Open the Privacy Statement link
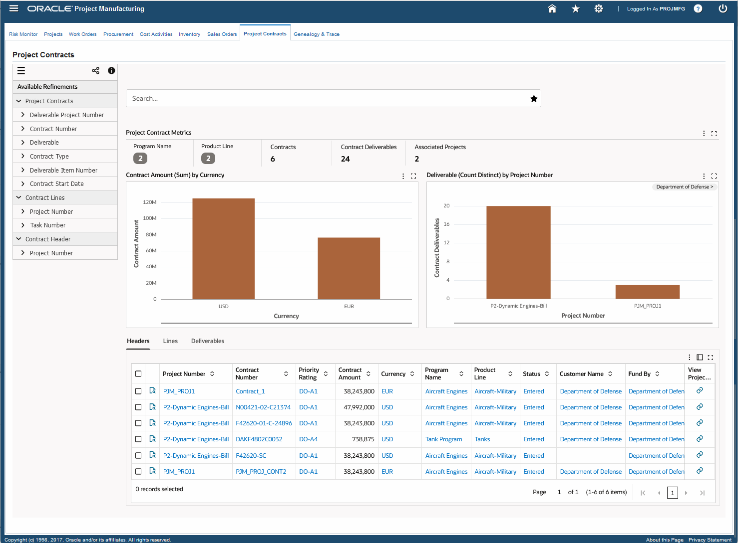 tap(710, 540)
